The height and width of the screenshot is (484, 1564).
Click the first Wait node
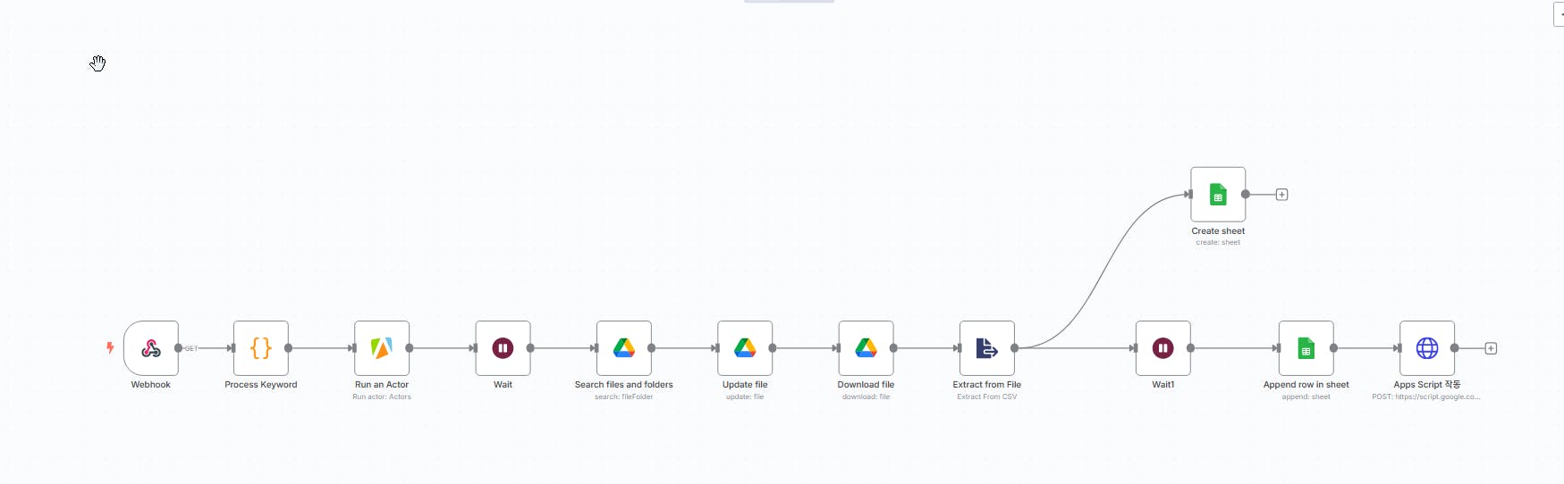click(503, 348)
